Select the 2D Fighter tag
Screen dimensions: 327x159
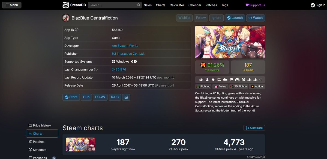click(x=239, y=87)
